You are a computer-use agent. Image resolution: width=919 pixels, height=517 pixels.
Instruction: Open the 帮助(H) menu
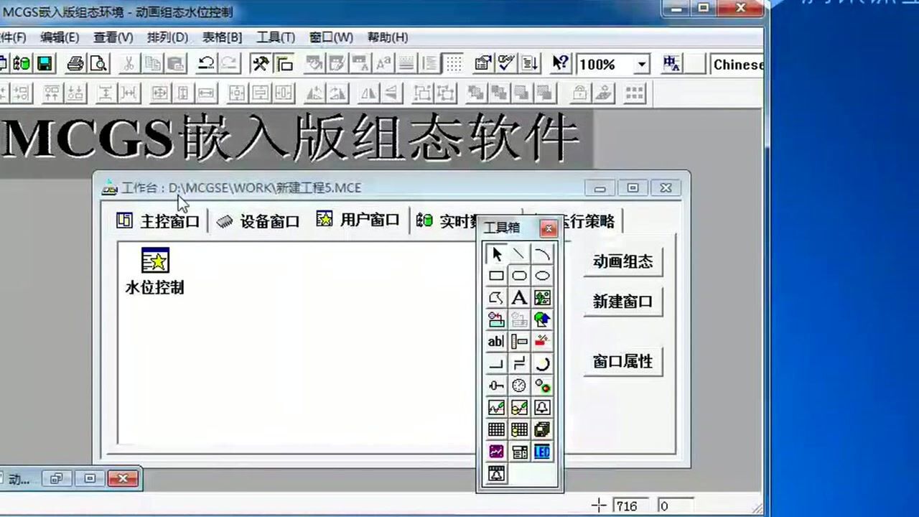[388, 37]
